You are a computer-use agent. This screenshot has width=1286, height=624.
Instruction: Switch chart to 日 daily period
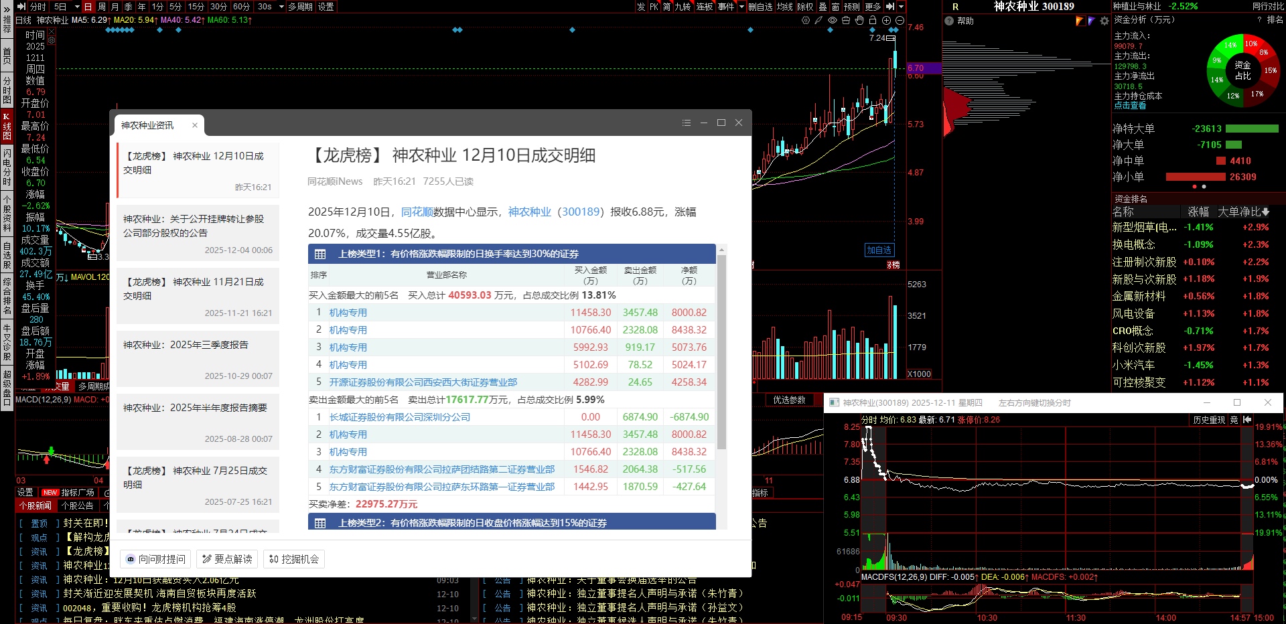click(88, 6)
